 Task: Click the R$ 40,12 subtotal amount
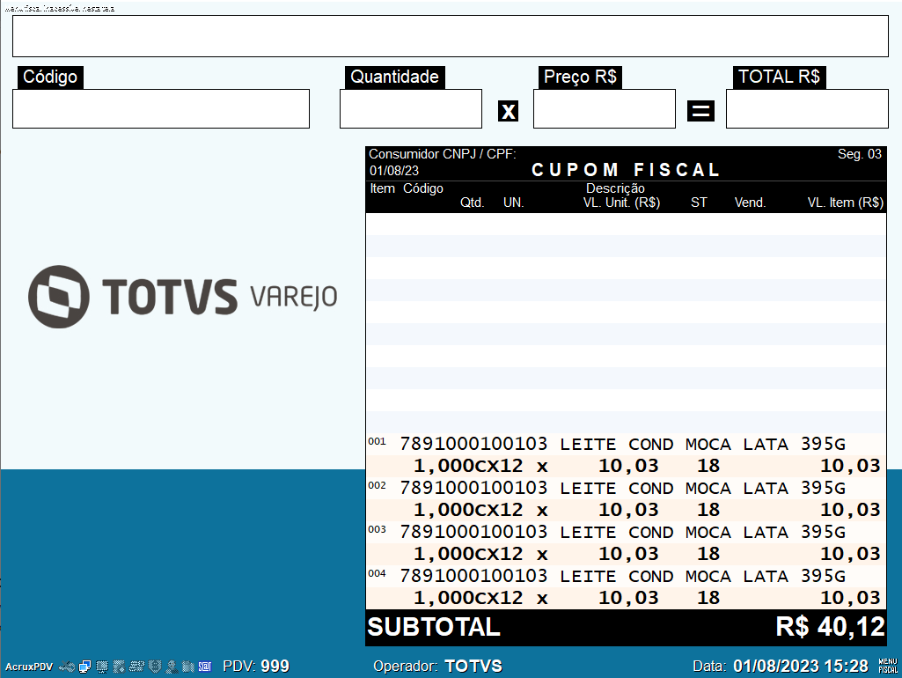pos(830,627)
